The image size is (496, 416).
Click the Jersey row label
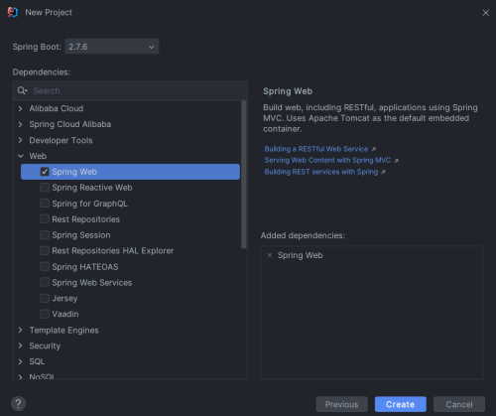[64, 298]
